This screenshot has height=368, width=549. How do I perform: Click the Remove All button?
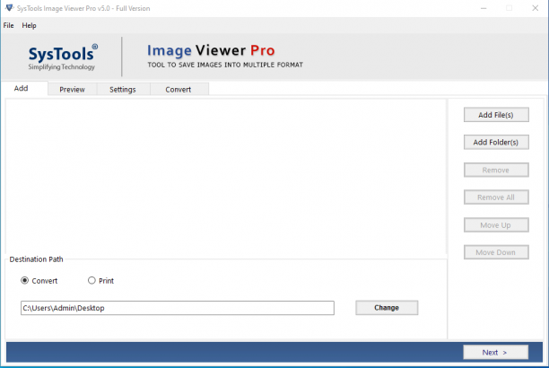click(496, 197)
